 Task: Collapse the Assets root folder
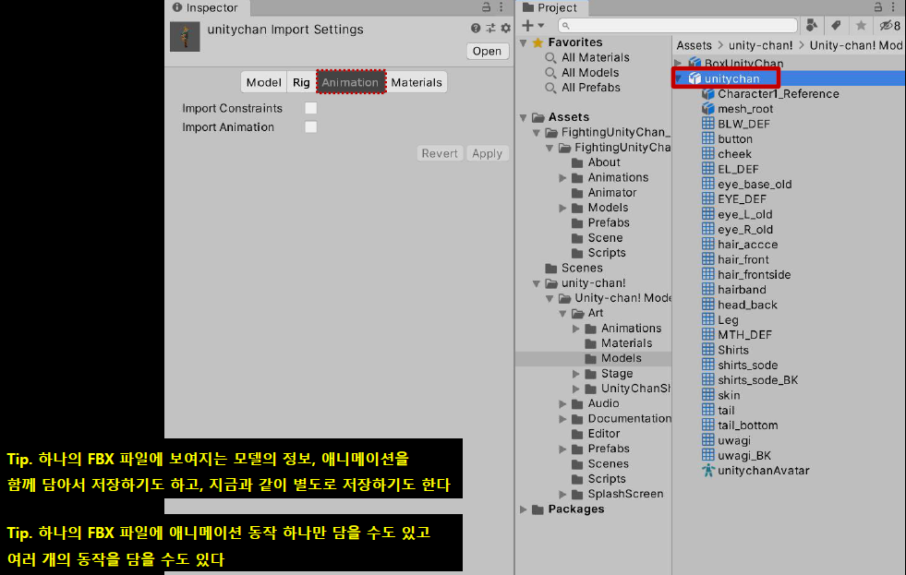[x=524, y=118]
